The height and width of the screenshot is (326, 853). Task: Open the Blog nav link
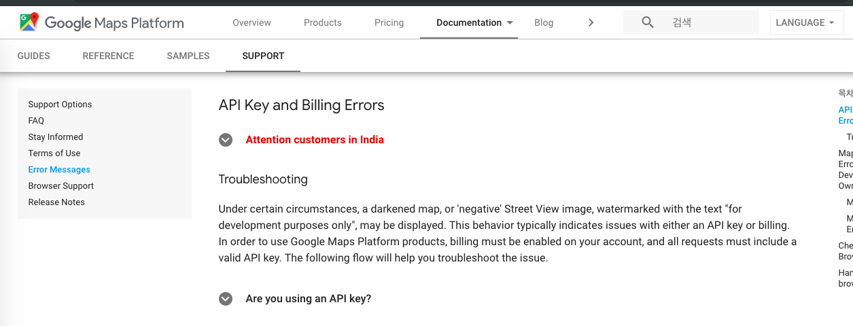pos(544,22)
